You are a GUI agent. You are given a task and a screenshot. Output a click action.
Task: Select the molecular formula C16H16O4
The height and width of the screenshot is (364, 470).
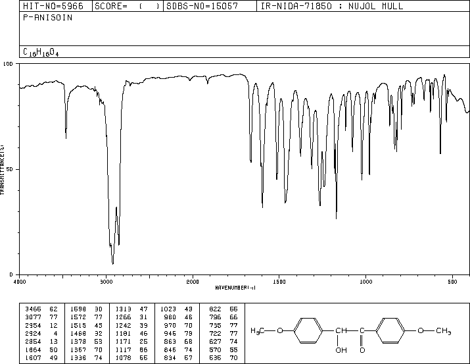click(x=41, y=52)
